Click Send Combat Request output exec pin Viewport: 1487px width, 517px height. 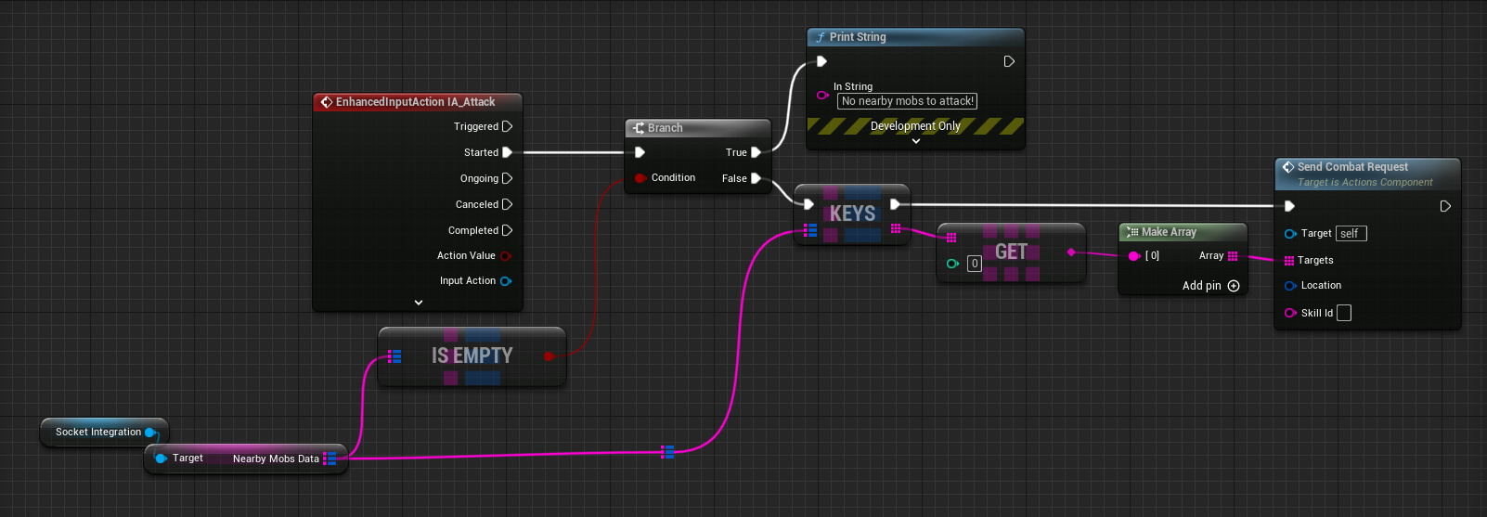(x=1445, y=206)
